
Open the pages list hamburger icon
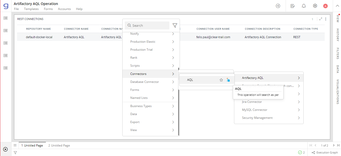15,145
